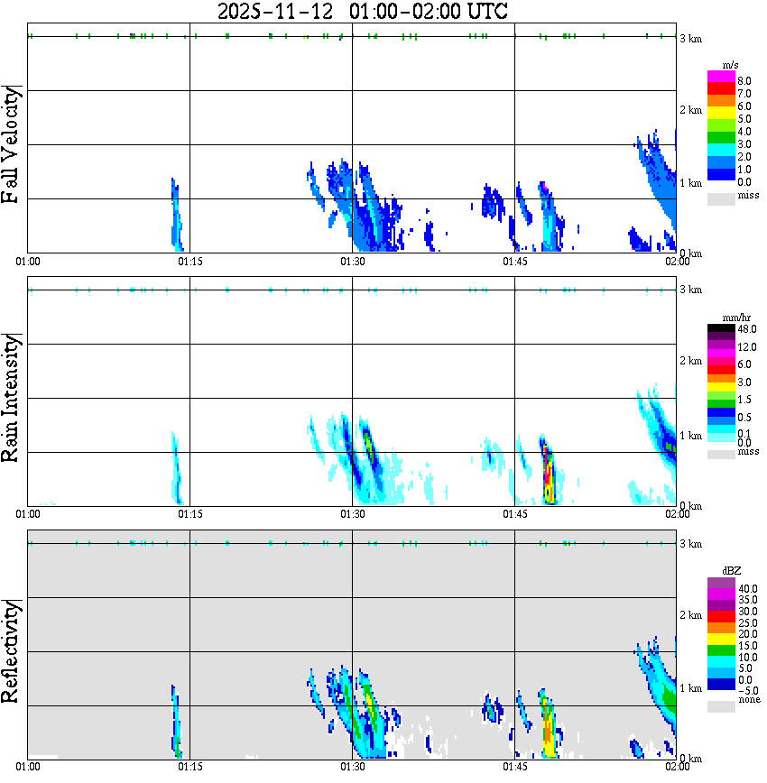Screen dimensions: 767x783
Task: Pick the light green 1.5 swatch in Rain Intensity legend
Action: tap(721, 396)
